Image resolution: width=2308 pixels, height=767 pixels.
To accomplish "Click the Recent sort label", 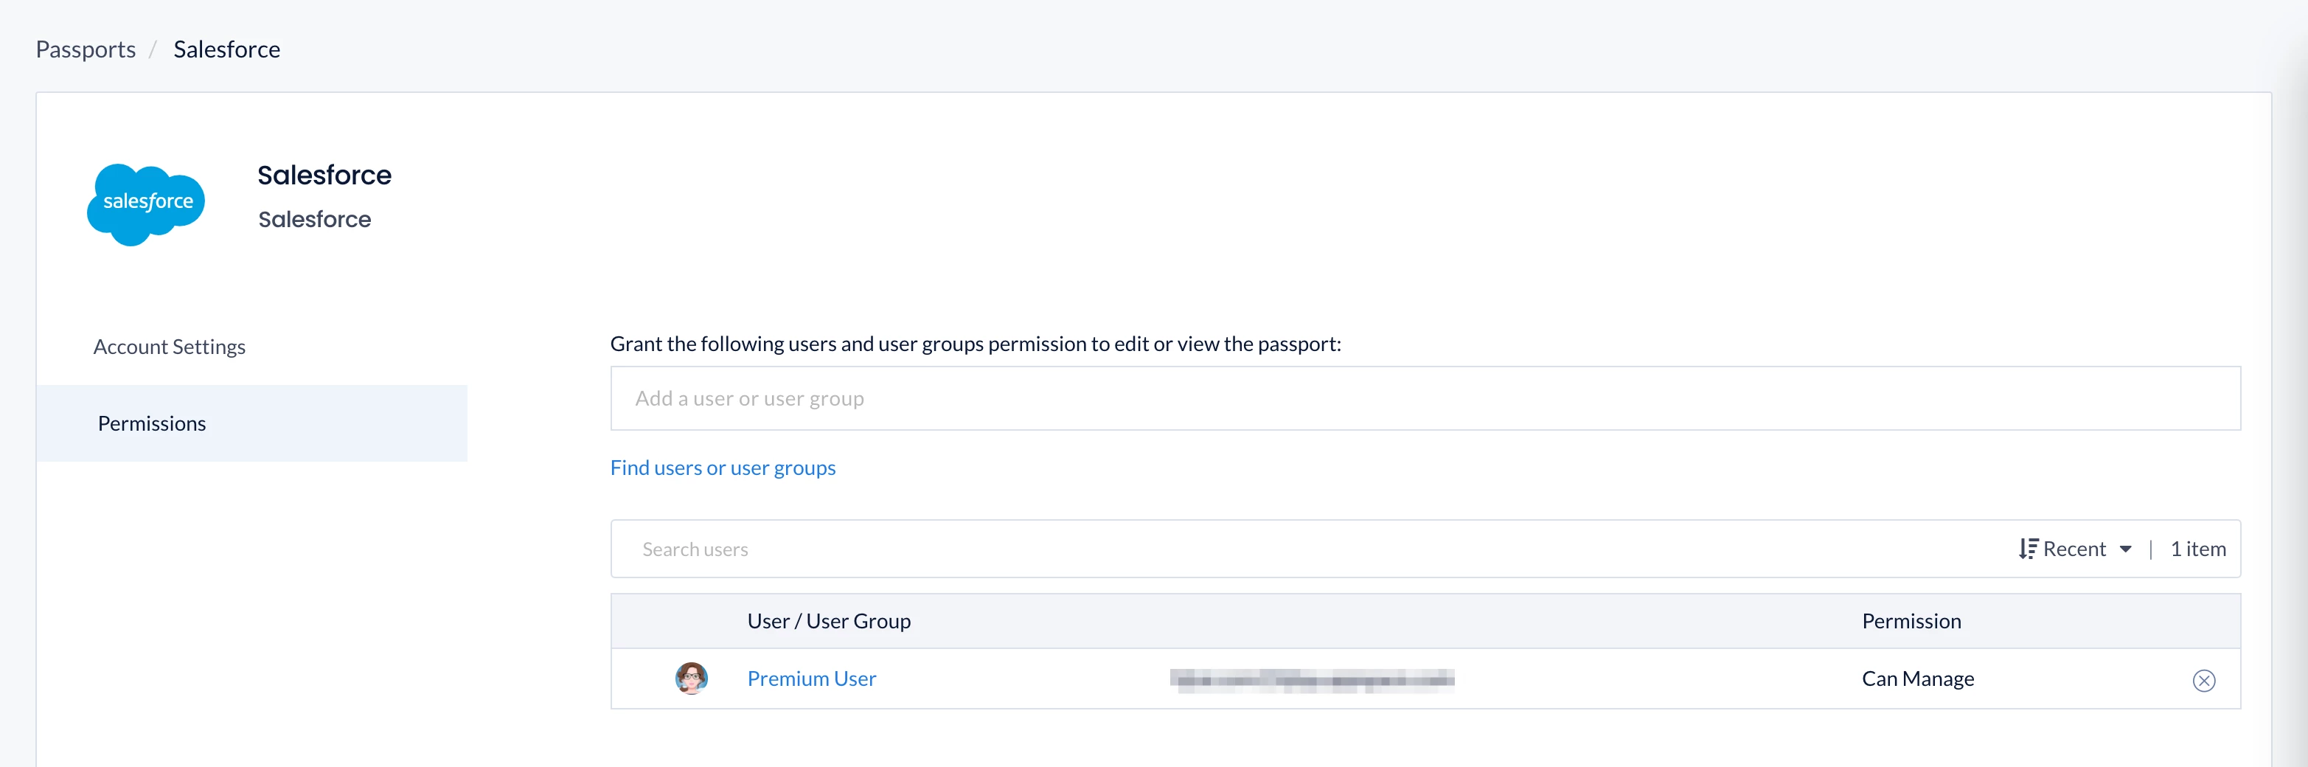I will (x=2074, y=549).
